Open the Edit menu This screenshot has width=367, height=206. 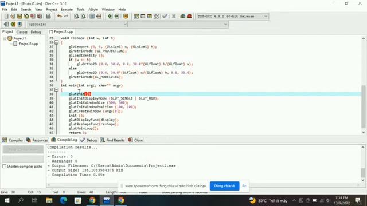point(14,9)
